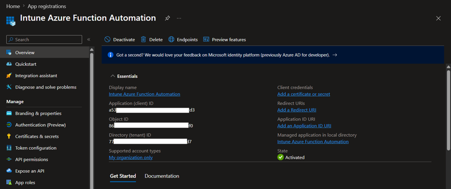Click the Manage section header
The image size is (451, 189).
(x=15, y=102)
